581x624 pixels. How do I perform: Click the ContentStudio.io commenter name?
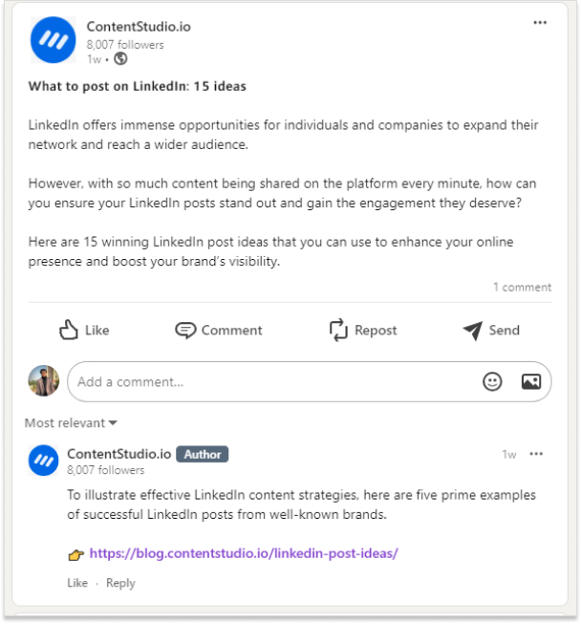click(x=119, y=454)
